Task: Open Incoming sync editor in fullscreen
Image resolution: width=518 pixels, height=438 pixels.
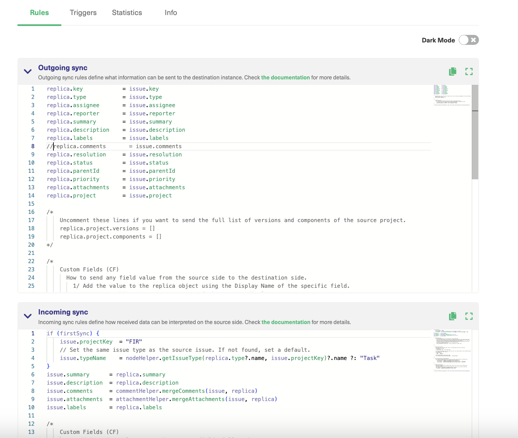Action: click(469, 316)
